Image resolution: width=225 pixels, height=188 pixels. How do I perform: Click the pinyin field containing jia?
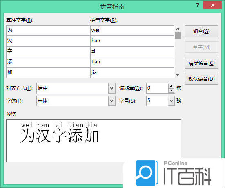pyautogui.click(x=132, y=73)
